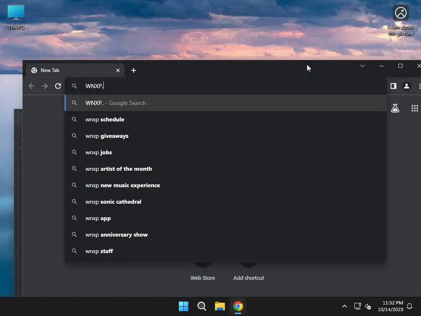Choose the wnxp jobs suggestion
Viewport: 421px width, 316px height.
pyautogui.click(x=226, y=152)
